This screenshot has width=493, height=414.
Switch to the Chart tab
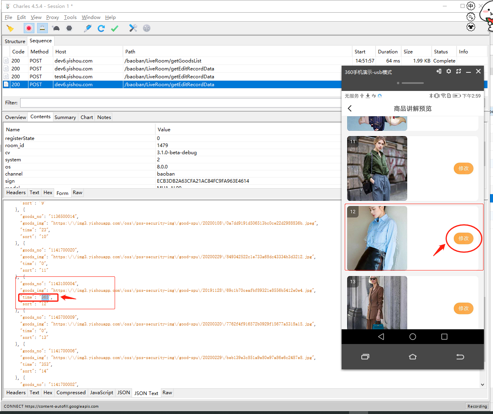click(x=87, y=117)
